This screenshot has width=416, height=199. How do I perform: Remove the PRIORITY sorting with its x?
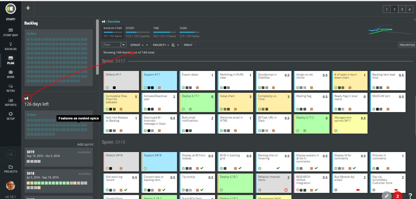pos(178,45)
